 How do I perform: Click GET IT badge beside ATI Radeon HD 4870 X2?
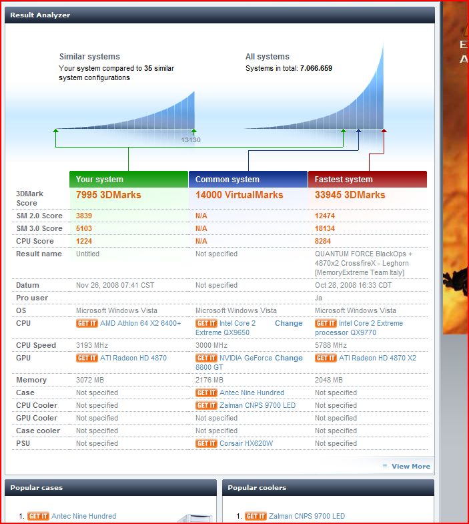pyautogui.click(x=326, y=358)
